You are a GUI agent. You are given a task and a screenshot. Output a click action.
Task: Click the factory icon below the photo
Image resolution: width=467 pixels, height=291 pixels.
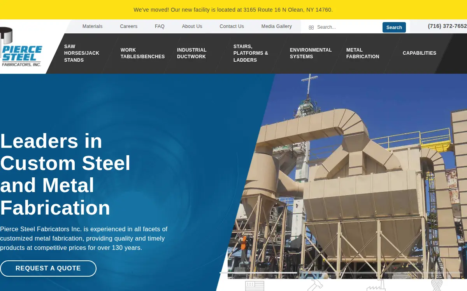click(x=376, y=285)
